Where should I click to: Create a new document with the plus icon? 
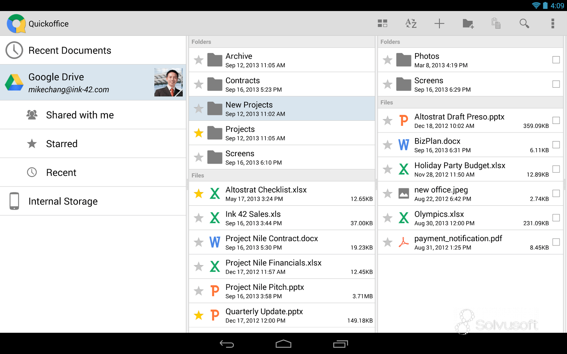439,23
